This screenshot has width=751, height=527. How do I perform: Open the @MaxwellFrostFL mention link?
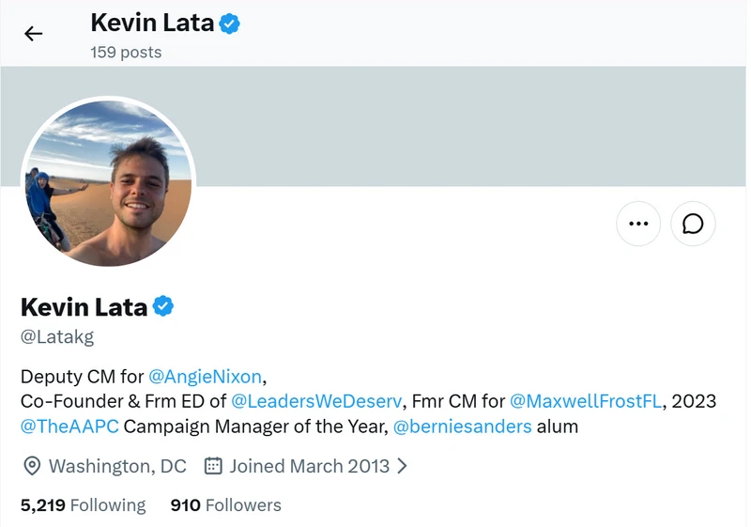click(586, 401)
